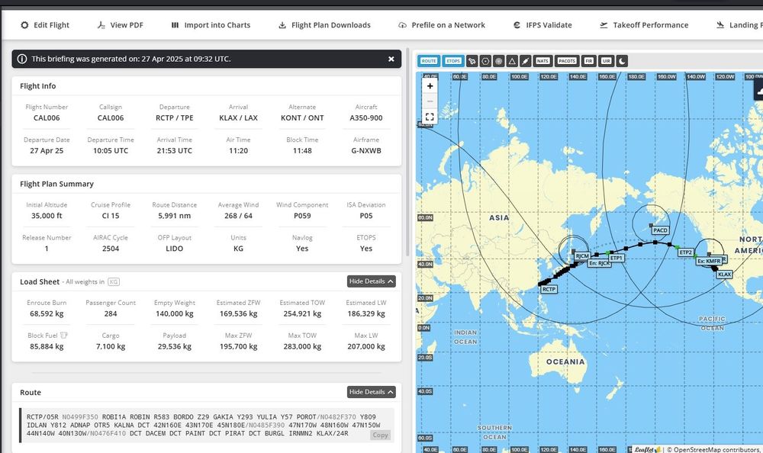Toggle the ETOPS overlay button
The height and width of the screenshot is (453, 763).
tap(453, 60)
